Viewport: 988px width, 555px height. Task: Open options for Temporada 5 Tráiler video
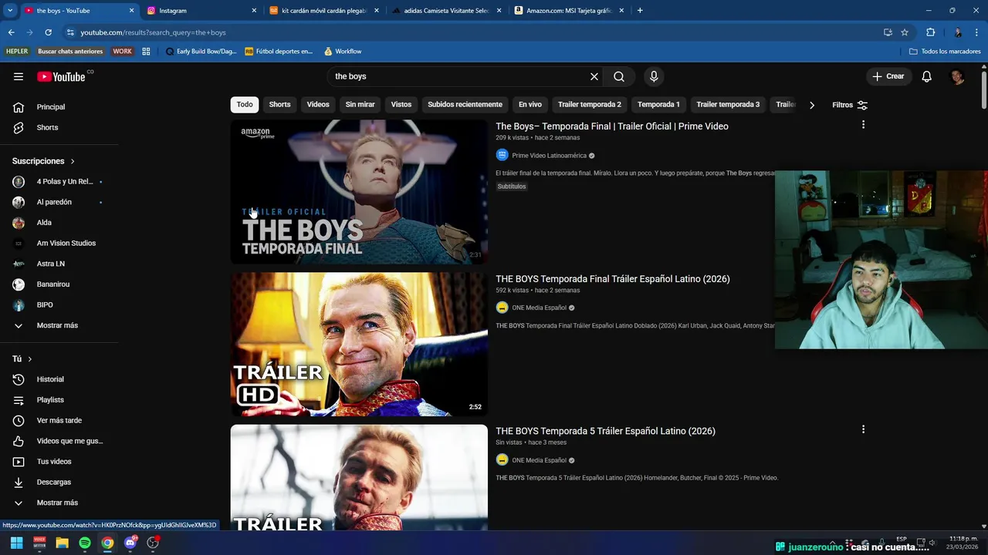(863, 429)
